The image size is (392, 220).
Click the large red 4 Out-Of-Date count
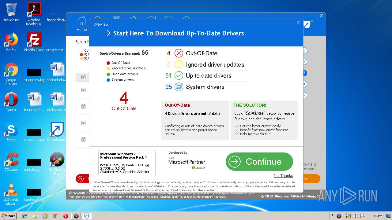(124, 98)
